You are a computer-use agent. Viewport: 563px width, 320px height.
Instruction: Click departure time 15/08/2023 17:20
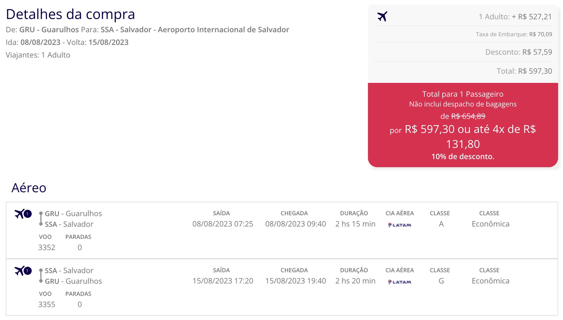pos(223,281)
